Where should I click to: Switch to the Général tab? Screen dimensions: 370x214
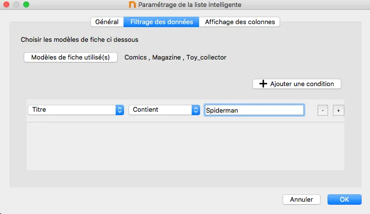click(x=107, y=22)
